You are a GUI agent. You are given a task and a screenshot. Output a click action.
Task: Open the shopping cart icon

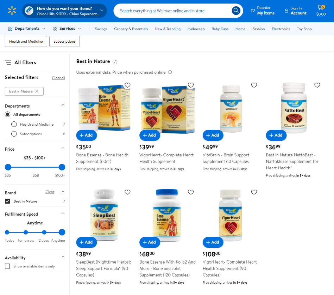[x=321, y=8]
